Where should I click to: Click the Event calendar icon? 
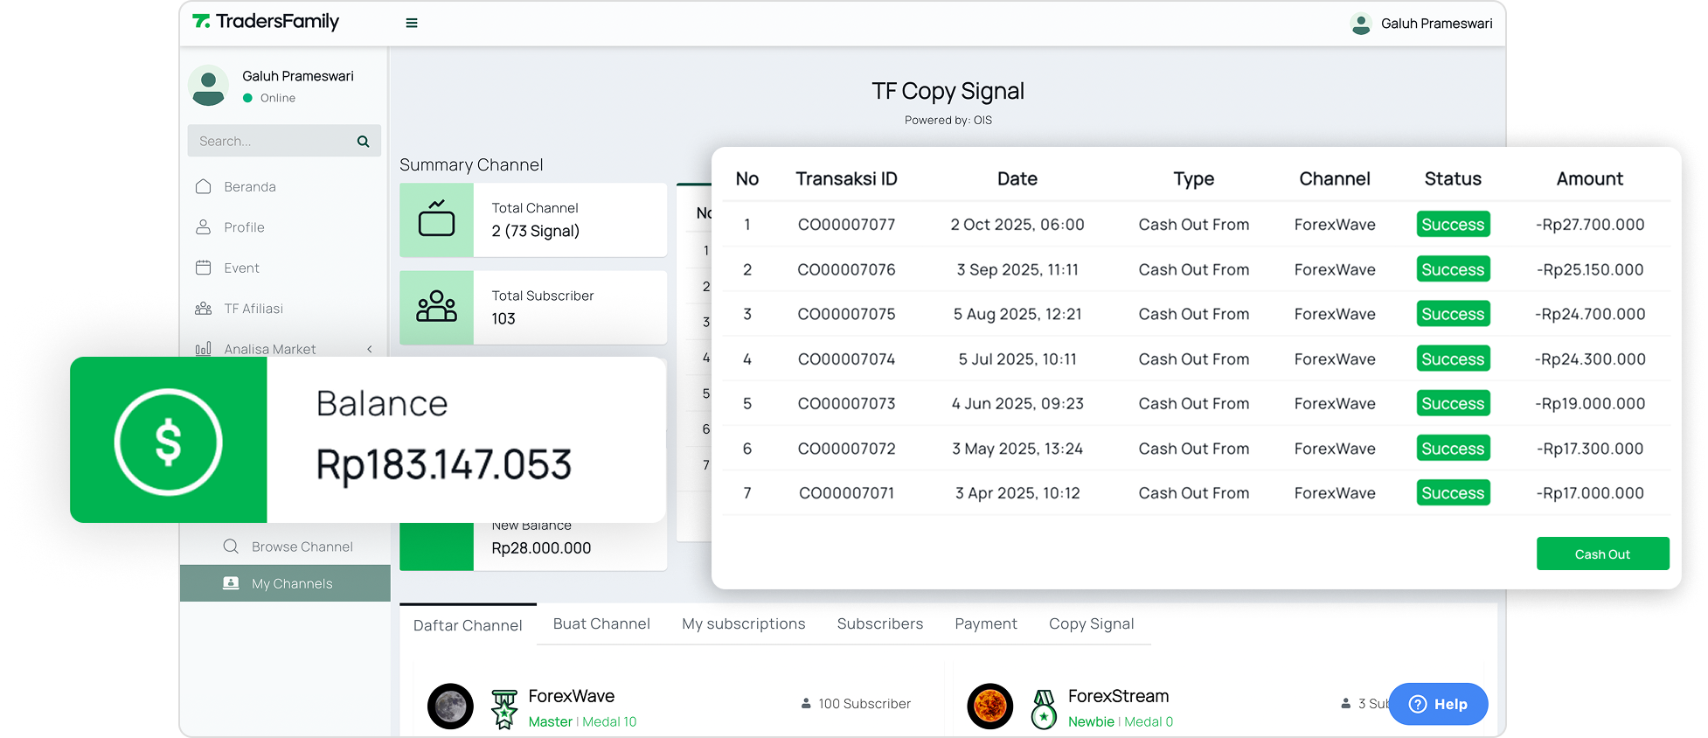click(x=204, y=268)
